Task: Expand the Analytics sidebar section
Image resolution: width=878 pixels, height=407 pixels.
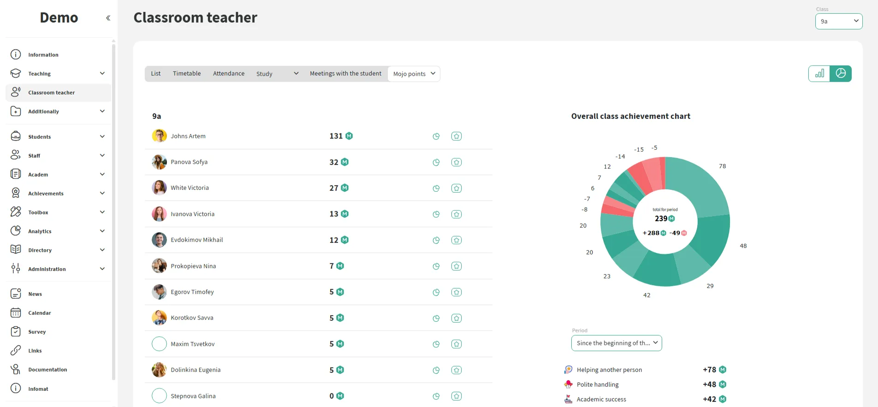Action: click(x=102, y=231)
